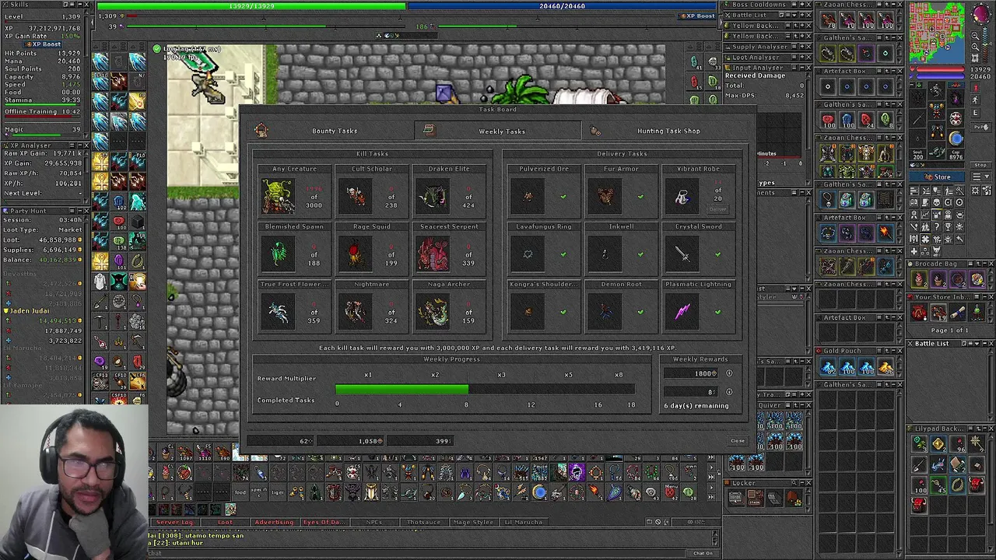
Task: Open the Store
Action: [938, 177]
